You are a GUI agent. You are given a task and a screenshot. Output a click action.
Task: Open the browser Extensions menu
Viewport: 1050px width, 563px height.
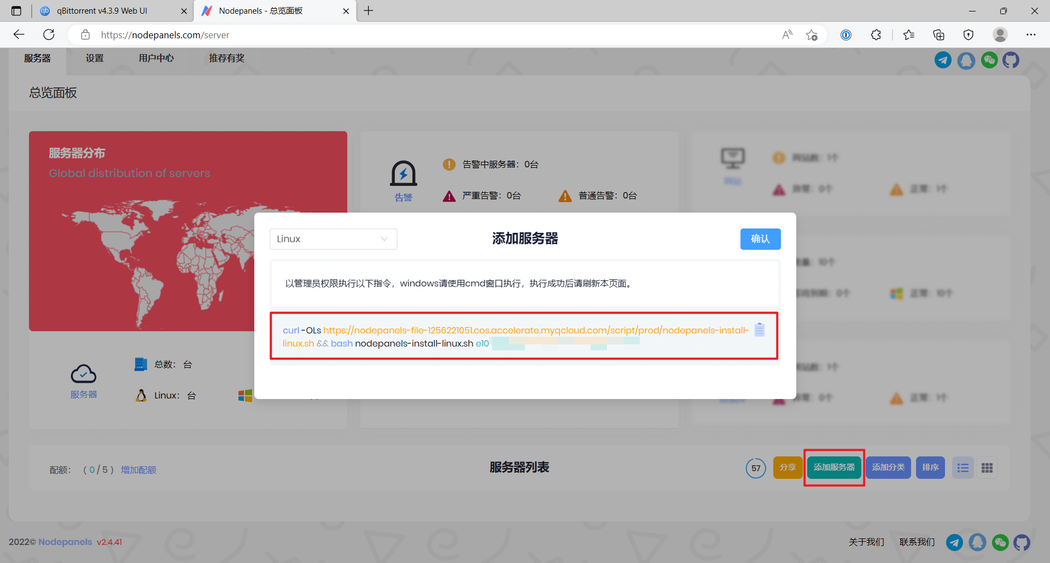pyautogui.click(x=876, y=35)
